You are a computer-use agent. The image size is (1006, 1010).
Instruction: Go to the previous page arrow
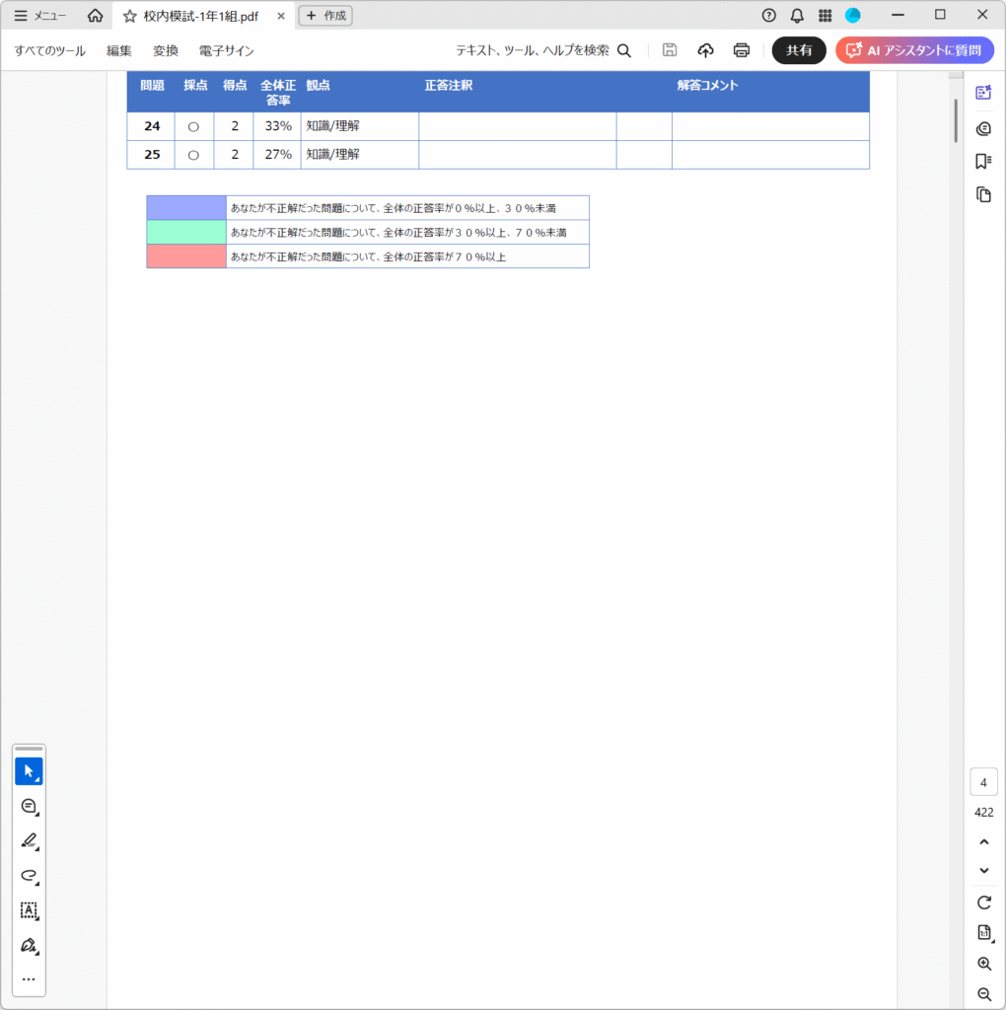pyautogui.click(x=983, y=841)
